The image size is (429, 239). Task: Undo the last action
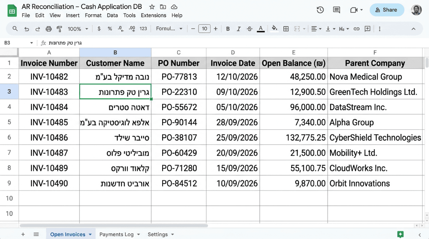[x=26, y=29]
